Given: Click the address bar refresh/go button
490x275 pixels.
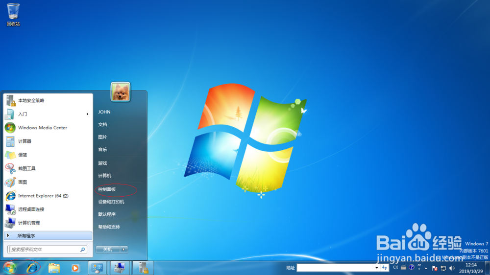Looking at the screenshot, I should click(x=384, y=268).
